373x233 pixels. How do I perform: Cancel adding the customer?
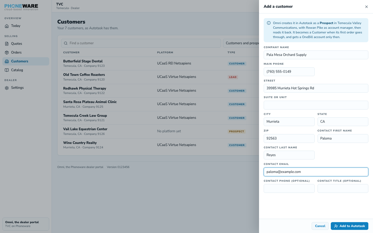[320, 226]
